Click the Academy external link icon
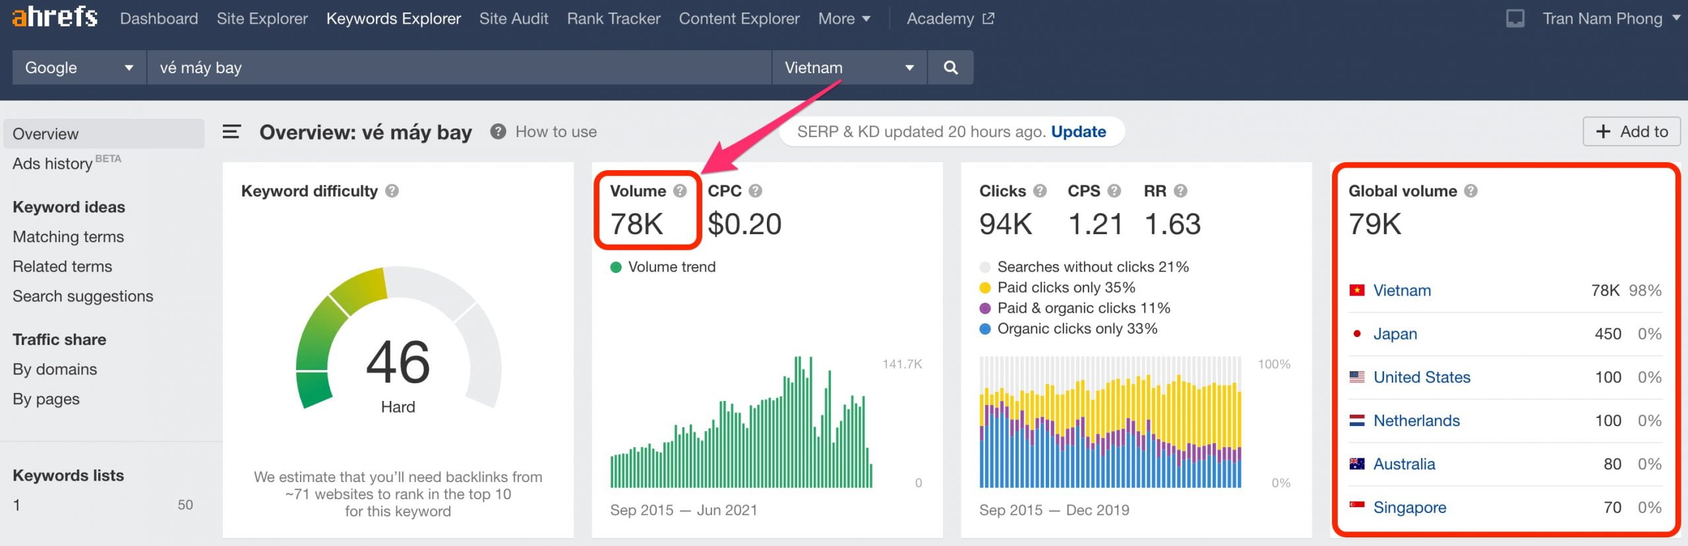The width and height of the screenshot is (1688, 546). (x=988, y=18)
